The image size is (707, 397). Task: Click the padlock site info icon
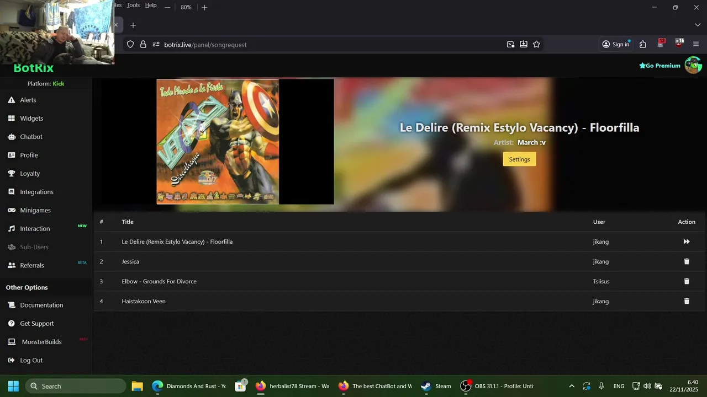point(143,45)
